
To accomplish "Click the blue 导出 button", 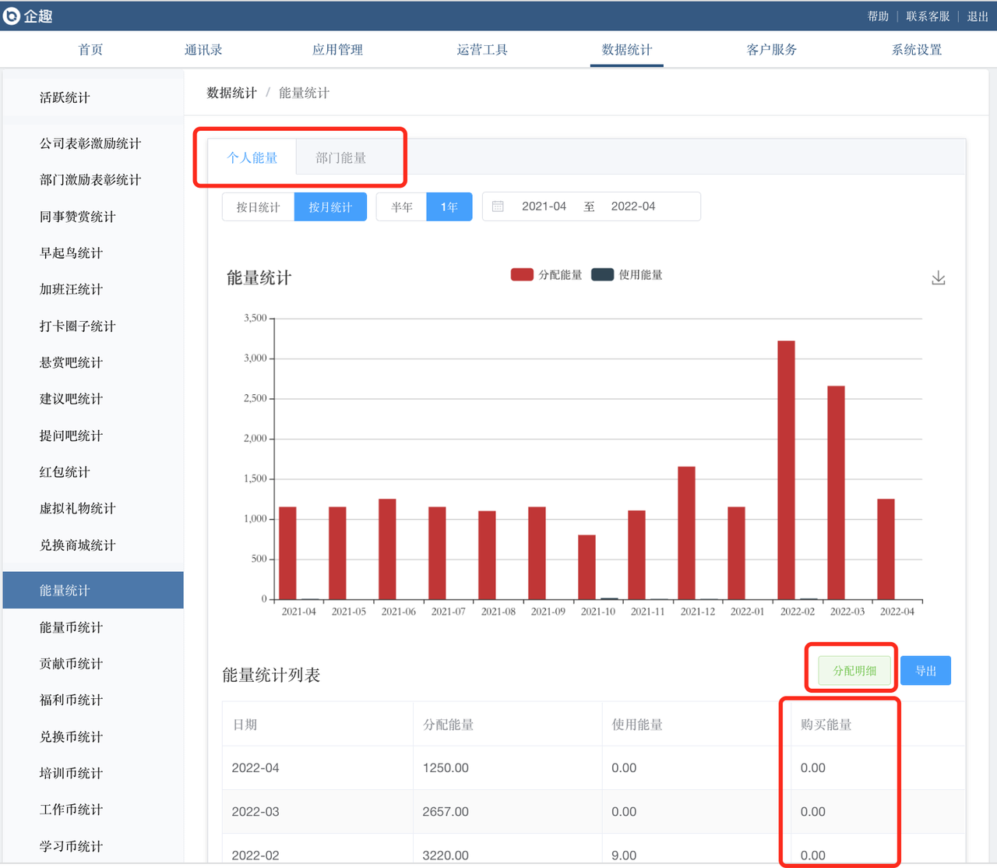I will (925, 671).
